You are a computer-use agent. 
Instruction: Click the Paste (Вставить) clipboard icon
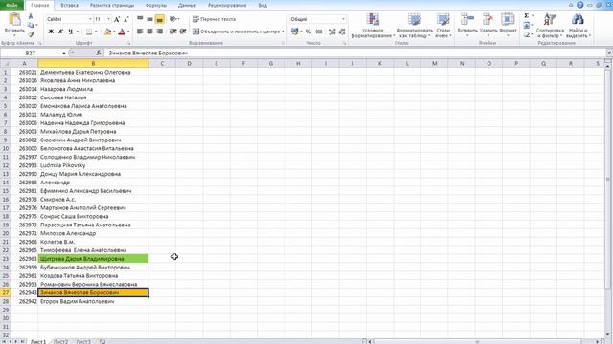tap(14, 19)
